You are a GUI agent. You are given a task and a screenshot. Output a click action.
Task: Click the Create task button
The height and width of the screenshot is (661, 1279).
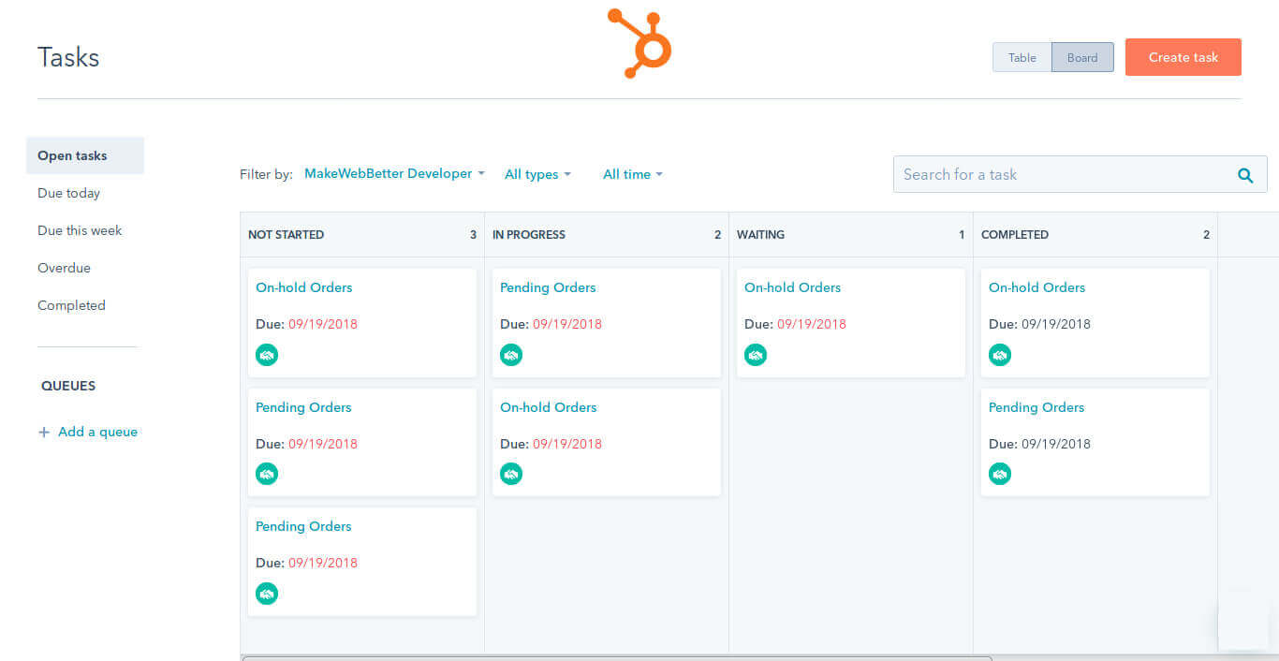point(1183,57)
